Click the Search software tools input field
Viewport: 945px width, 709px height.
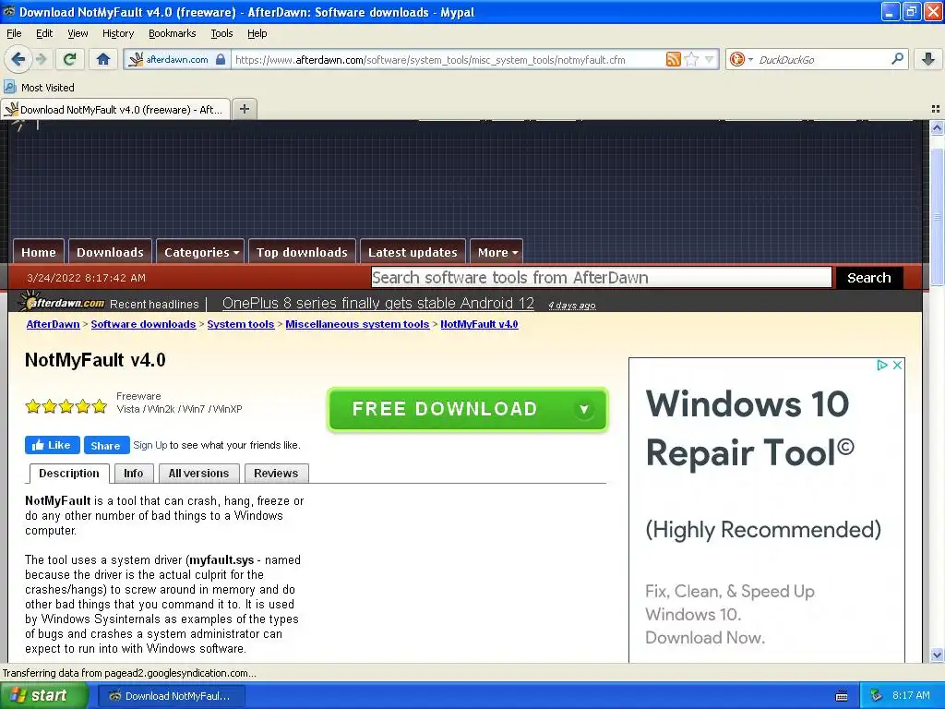(x=601, y=277)
